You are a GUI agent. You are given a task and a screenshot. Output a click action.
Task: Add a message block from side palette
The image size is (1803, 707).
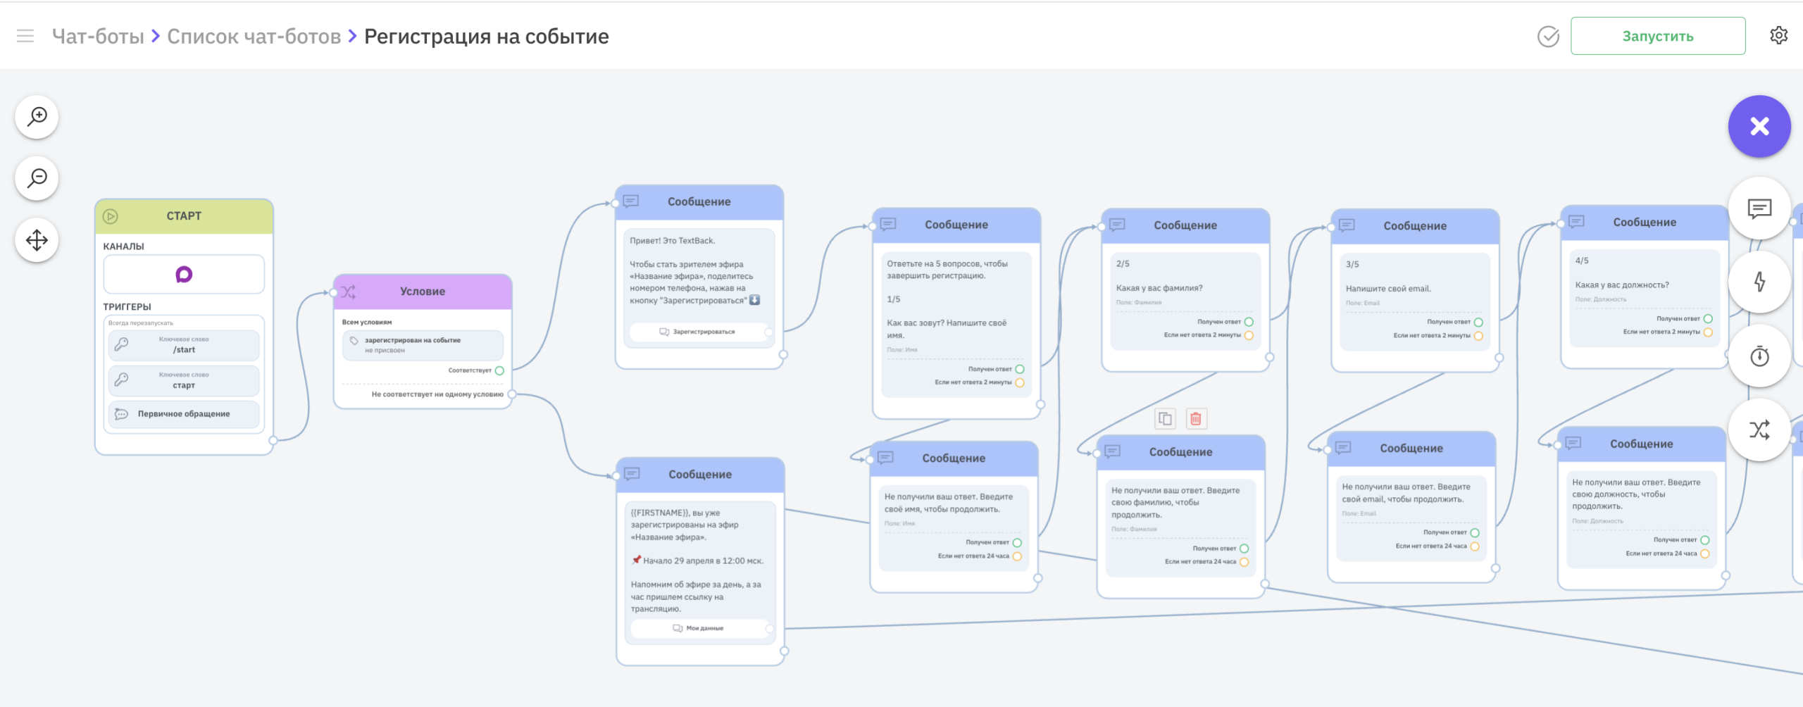tap(1759, 208)
